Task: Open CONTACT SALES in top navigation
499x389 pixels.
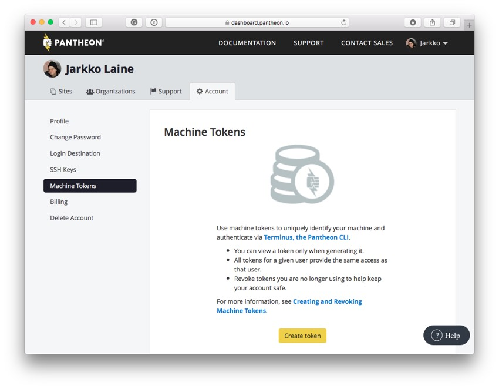Action: (x=367, y=43)
